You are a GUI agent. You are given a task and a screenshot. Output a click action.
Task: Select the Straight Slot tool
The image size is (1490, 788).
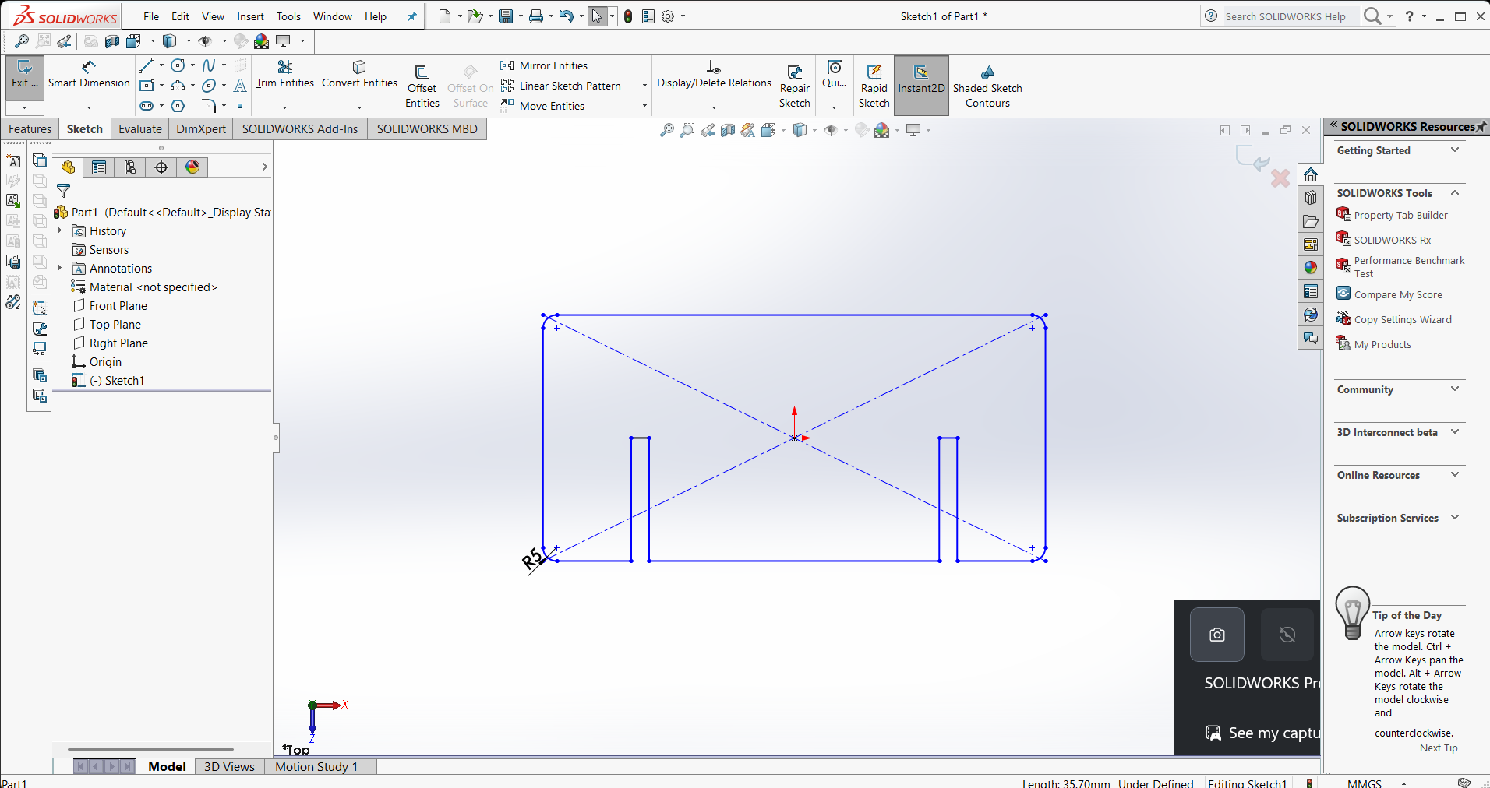click(x=147, y=106)
